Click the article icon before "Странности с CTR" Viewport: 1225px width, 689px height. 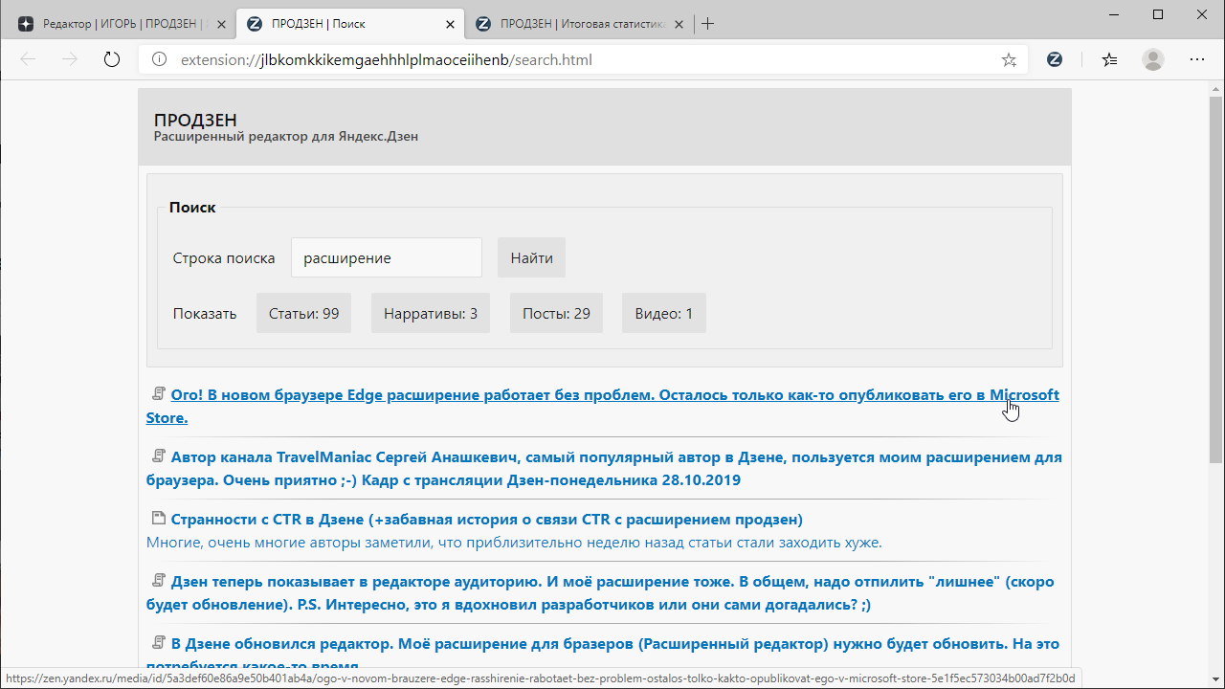(x=159, y=518)
